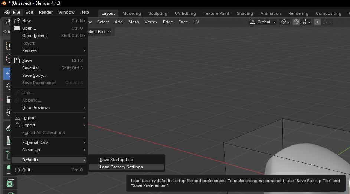This screenshot has height=194, width=350.
Task: Choose New from the File menu
Action: tap(49, 21)
